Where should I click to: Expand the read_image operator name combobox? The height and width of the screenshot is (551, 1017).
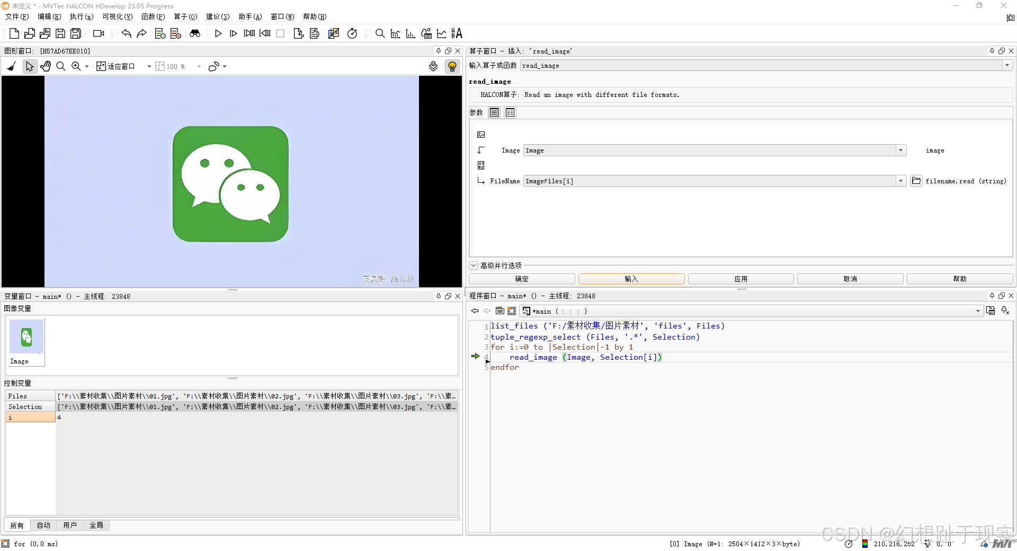(1007, 65)
